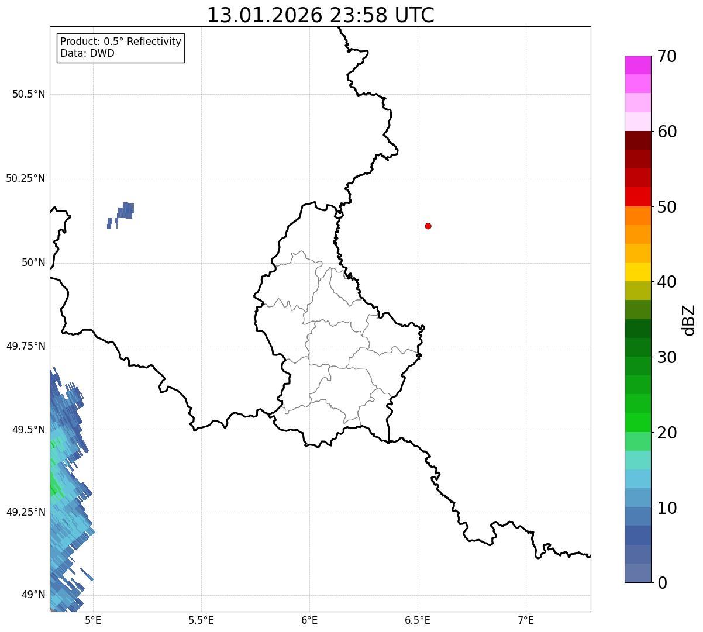Screen dimensions: 703x632
Task: Click the '50°N' latitude label
Action: [x=33, y=263]
